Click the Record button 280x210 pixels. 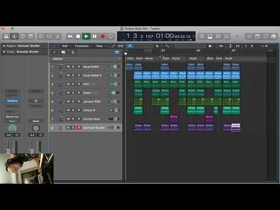click(103, 36)
